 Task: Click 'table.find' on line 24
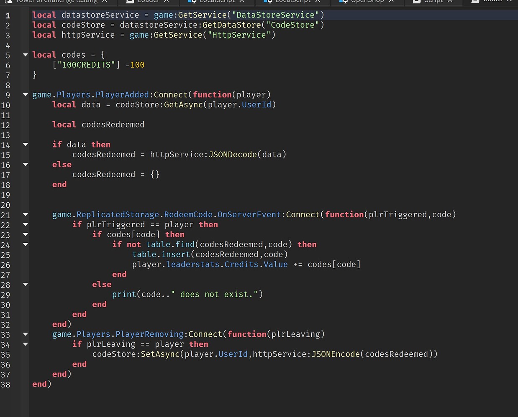click(171, 244)
